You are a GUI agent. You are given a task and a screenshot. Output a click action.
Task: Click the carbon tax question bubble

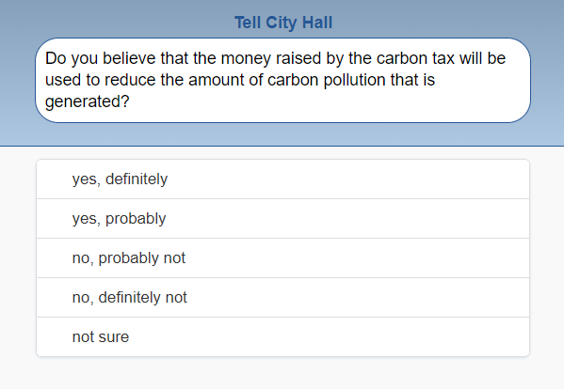pos(282,81)
